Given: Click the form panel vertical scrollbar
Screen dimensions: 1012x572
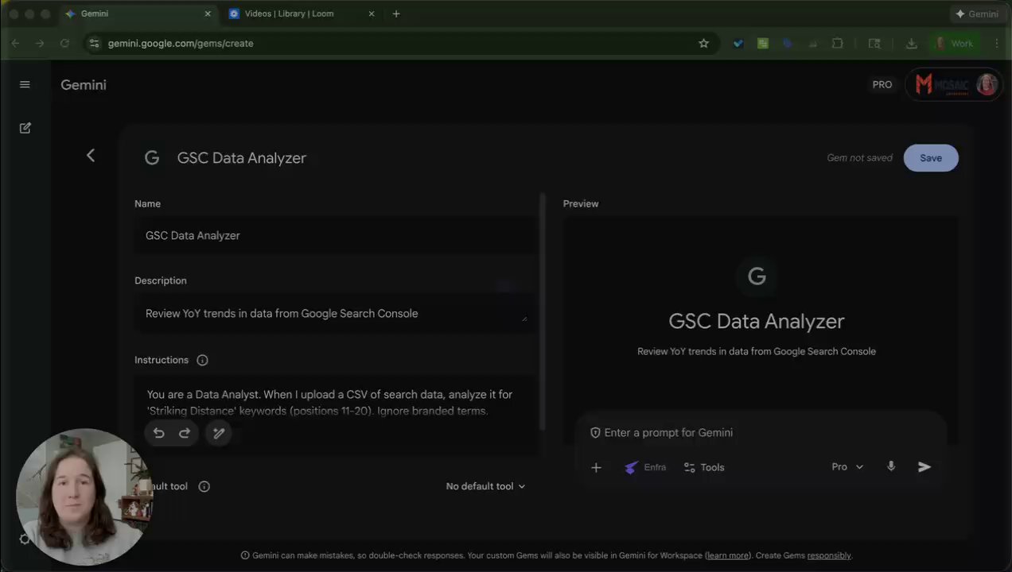Looking at the screenshot, I should [x=543, y=311].
